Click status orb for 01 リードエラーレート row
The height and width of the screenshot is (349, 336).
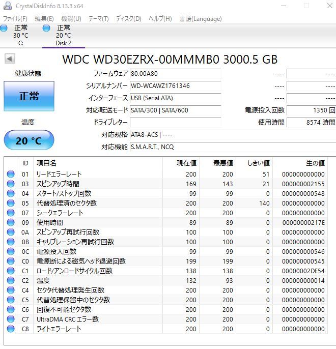click(x=11, y=174)
